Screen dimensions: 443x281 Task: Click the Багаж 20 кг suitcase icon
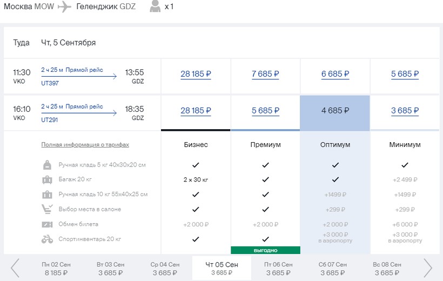click(47, 179)
